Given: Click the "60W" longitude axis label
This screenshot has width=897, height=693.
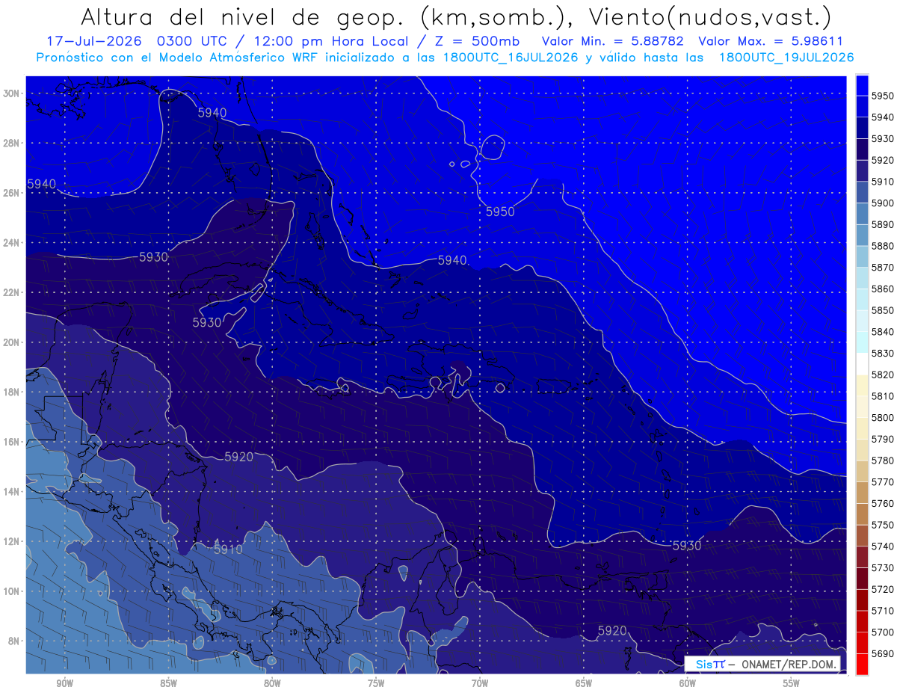Looking at the screenshot, I should (688, 683).
